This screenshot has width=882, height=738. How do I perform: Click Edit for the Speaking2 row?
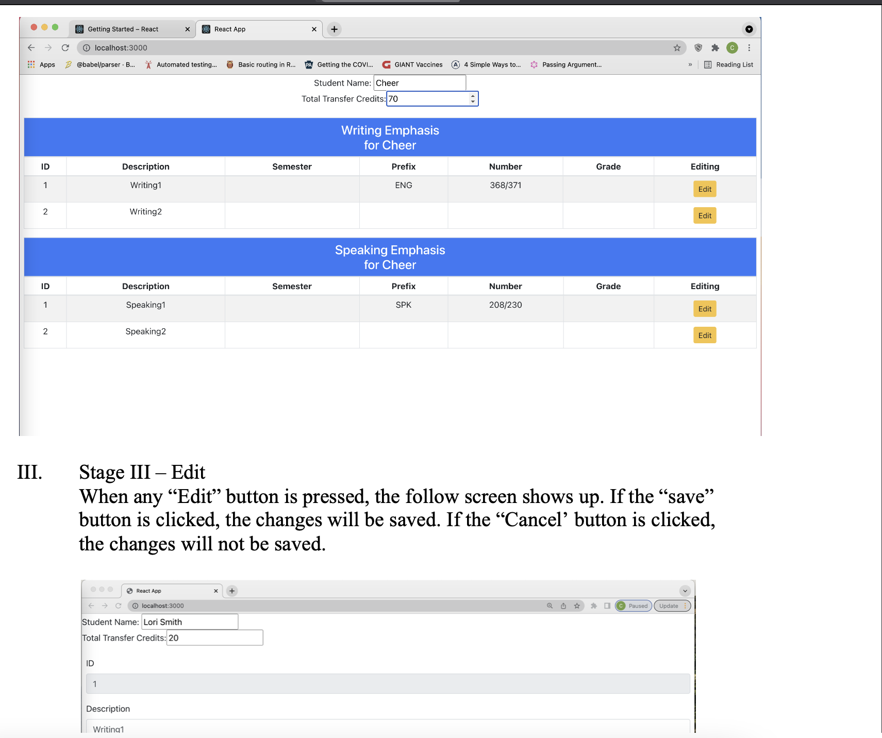(705, 336)
